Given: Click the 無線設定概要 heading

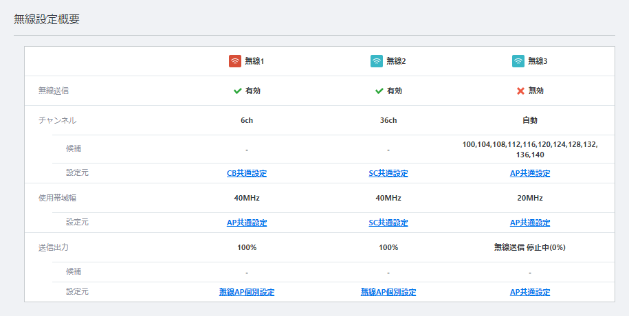Looking at the screenshot, I should (x=47, y=19).
